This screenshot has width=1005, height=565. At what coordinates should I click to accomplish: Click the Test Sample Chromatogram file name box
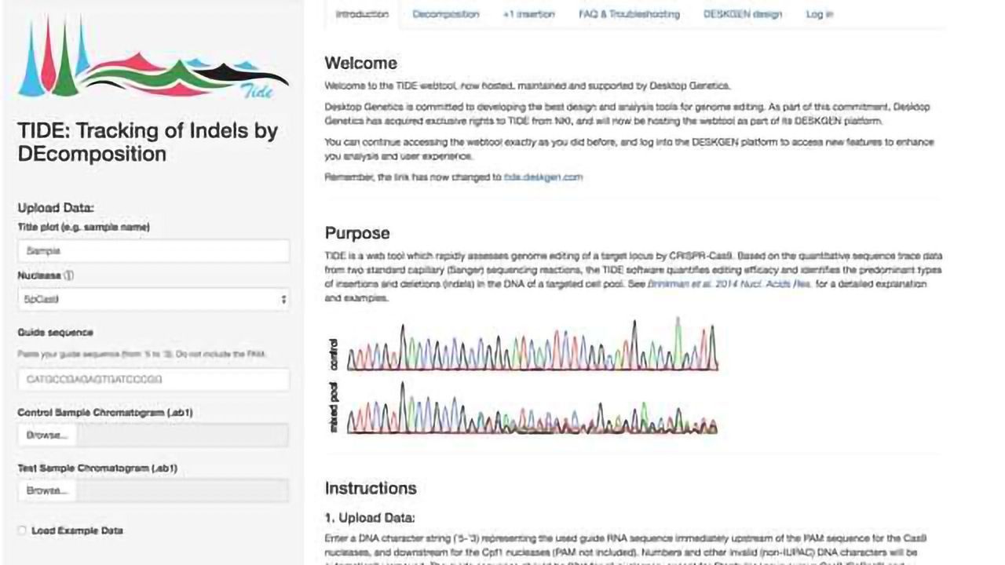point(183,490)
